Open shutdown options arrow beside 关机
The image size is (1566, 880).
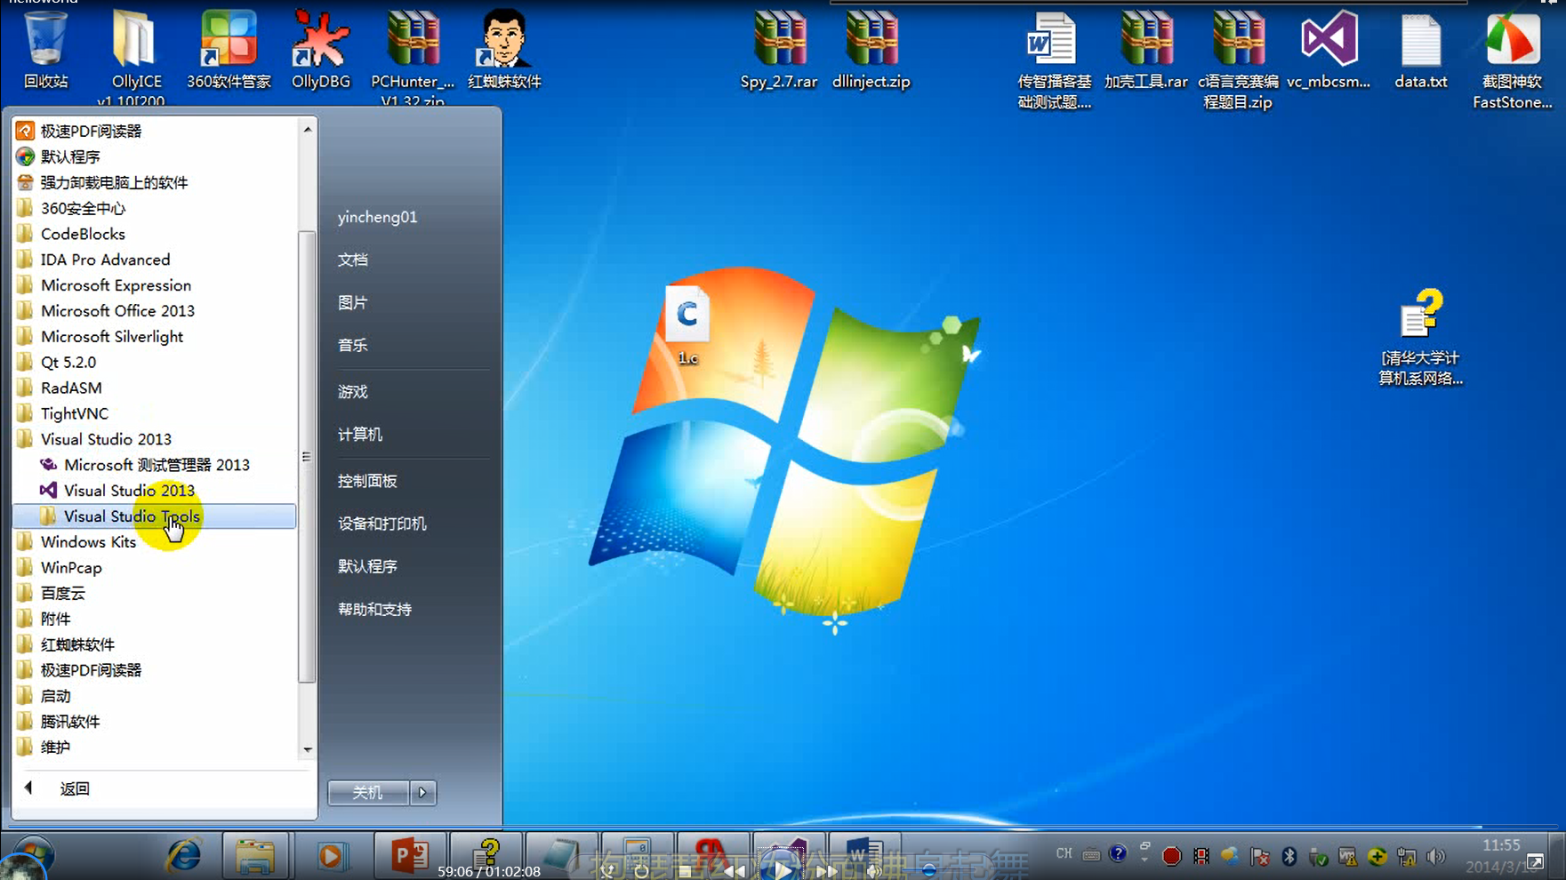point(422,792)
